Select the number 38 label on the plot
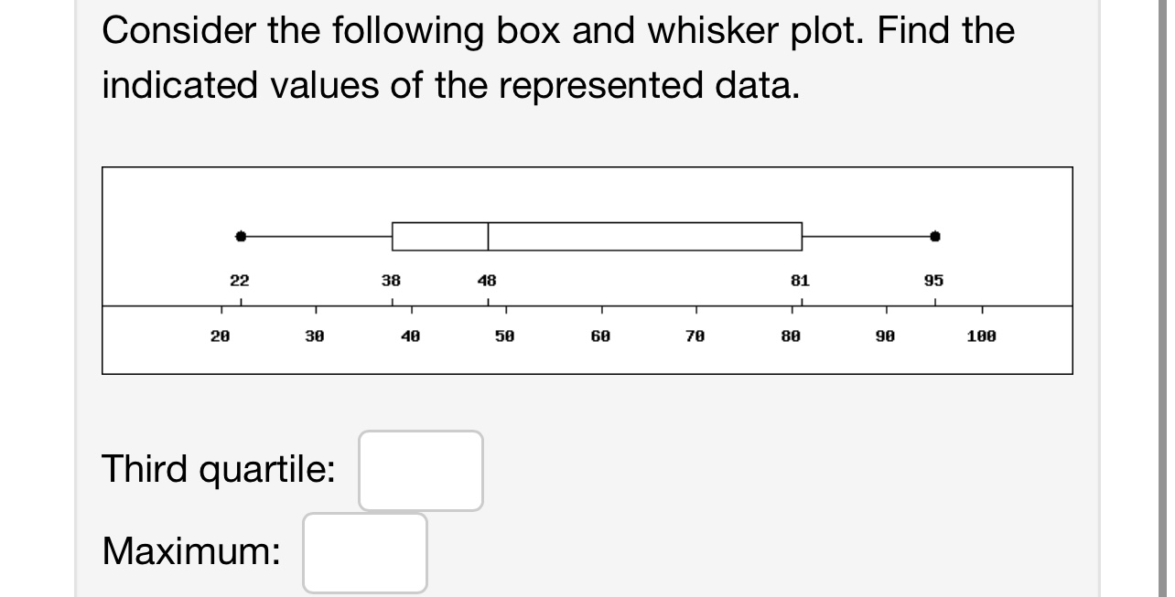 [392, 281]
